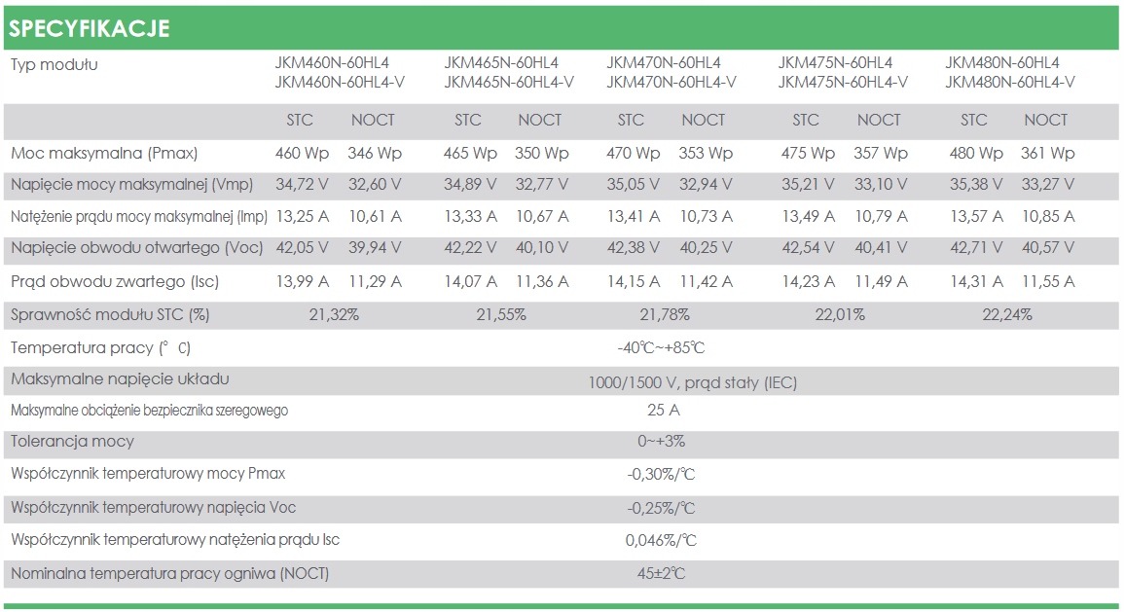Click the 361 Wp NOCT power value

pos(1047,153)
